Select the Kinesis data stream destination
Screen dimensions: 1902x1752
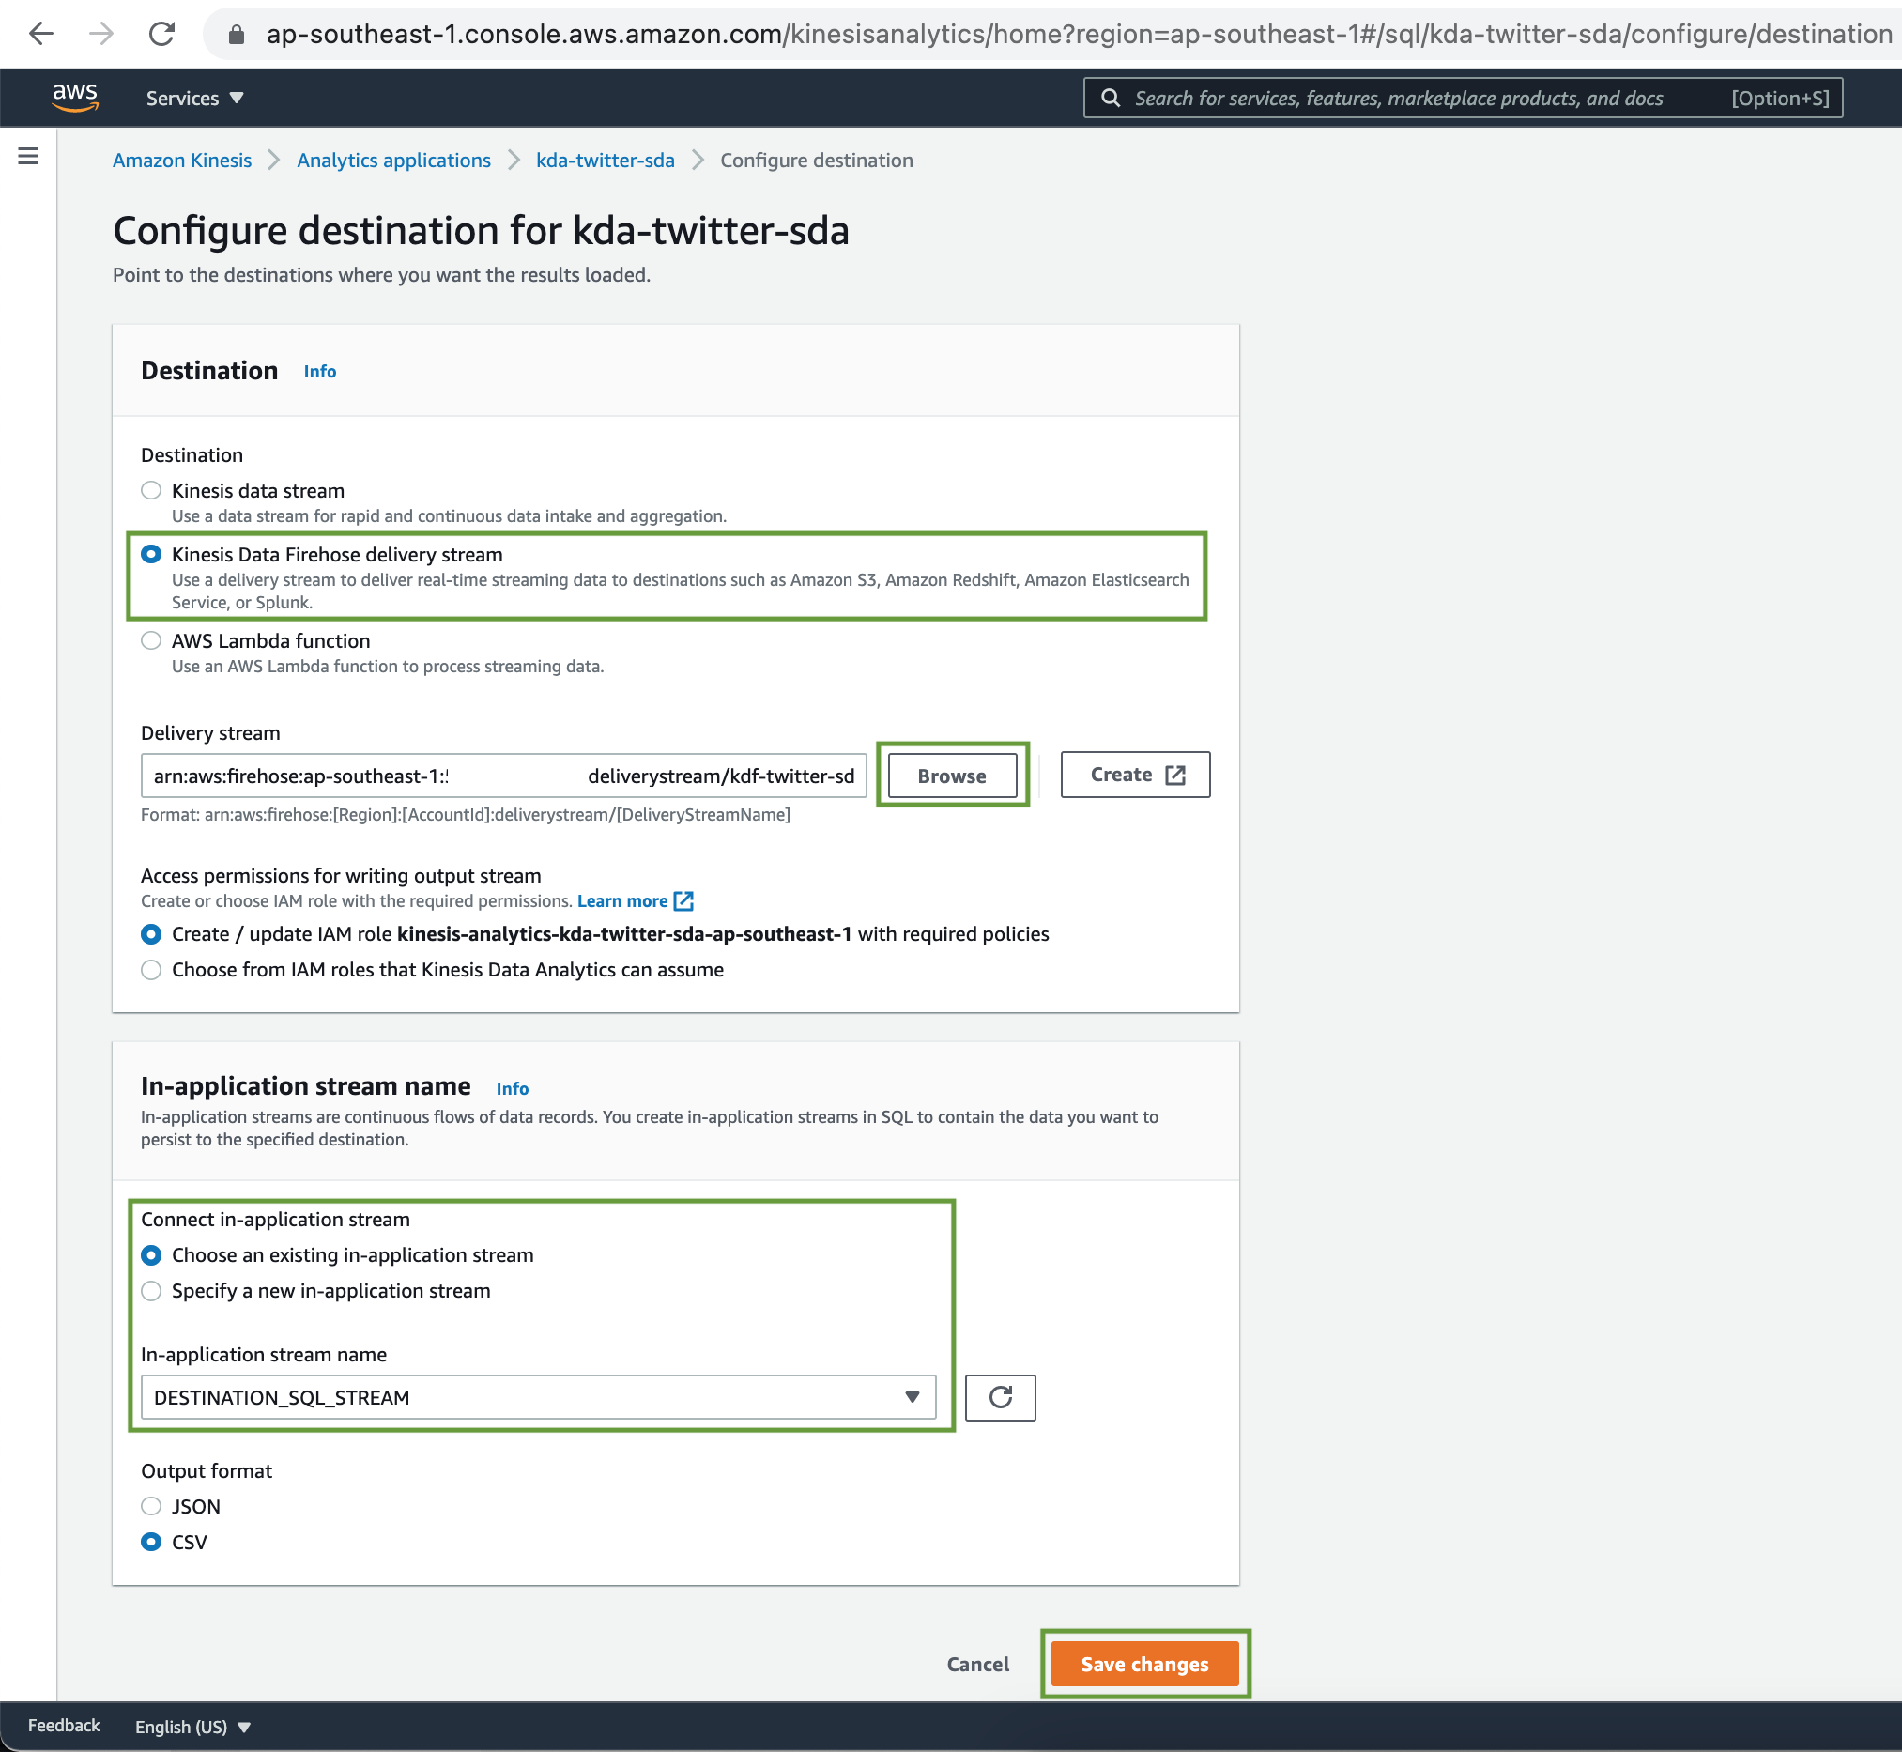point(151,490)
